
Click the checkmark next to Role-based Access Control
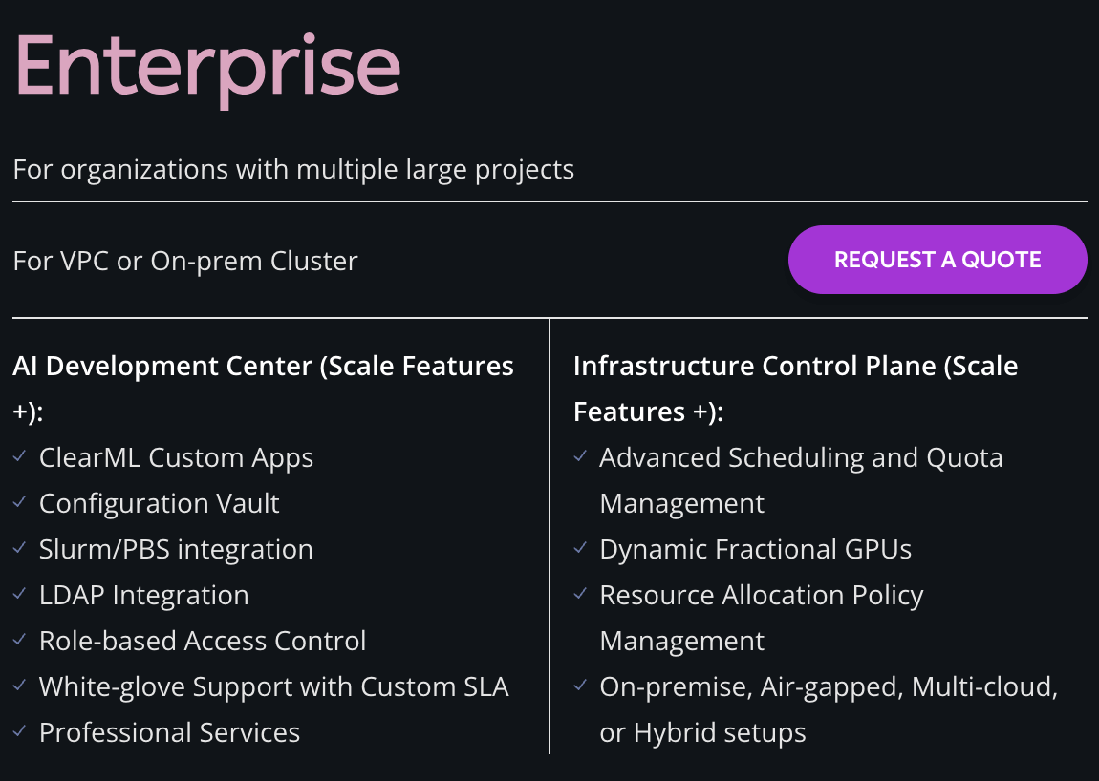(20, 641)
